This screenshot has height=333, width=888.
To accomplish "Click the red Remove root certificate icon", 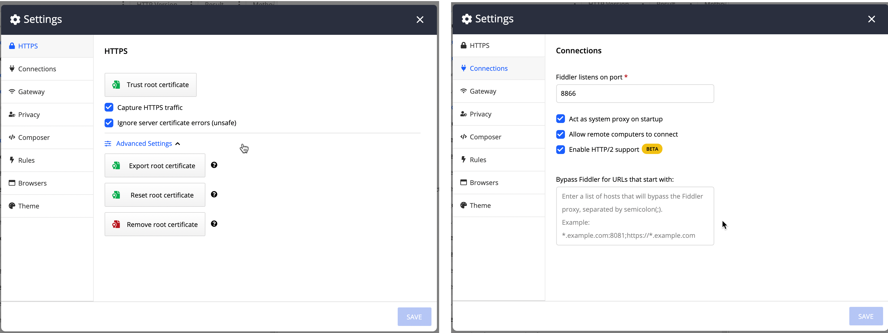I will tap(116, 224).
